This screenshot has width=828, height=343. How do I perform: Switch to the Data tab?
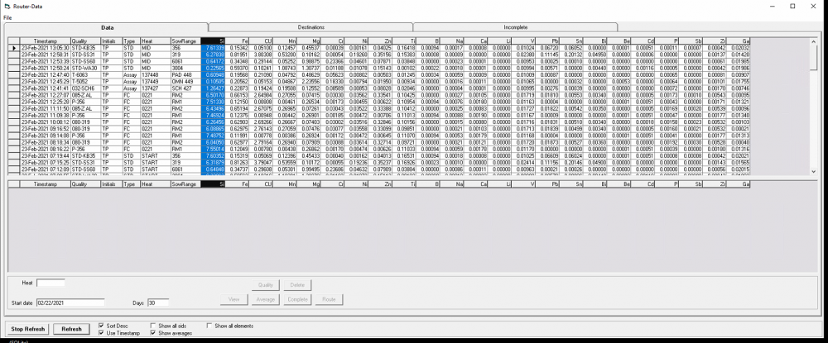[106, 27]
